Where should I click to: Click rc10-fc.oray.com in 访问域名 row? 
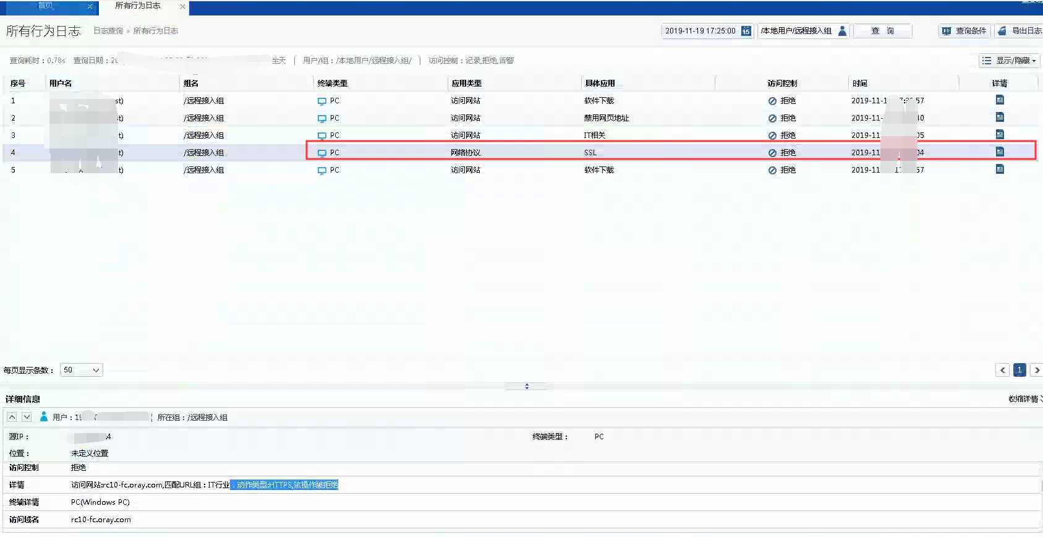(101, 520)
